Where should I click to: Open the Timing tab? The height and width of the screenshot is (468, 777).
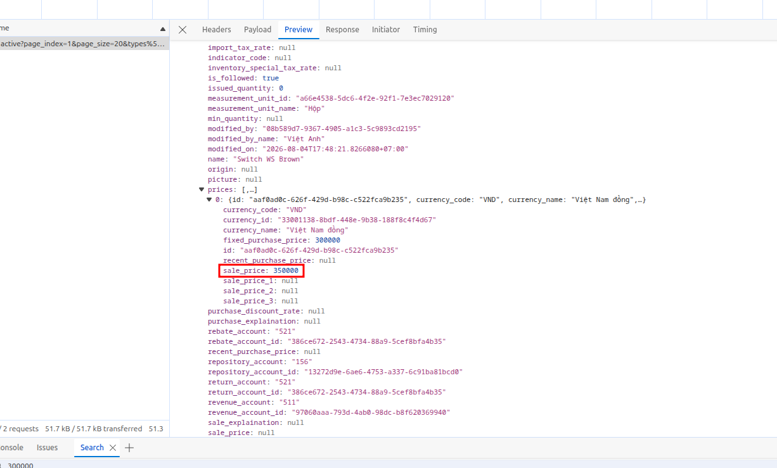pos(425,30)
